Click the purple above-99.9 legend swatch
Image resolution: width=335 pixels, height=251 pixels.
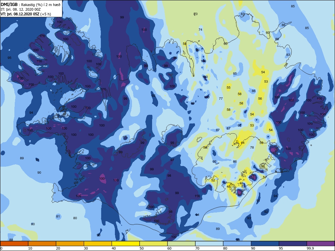321,244
